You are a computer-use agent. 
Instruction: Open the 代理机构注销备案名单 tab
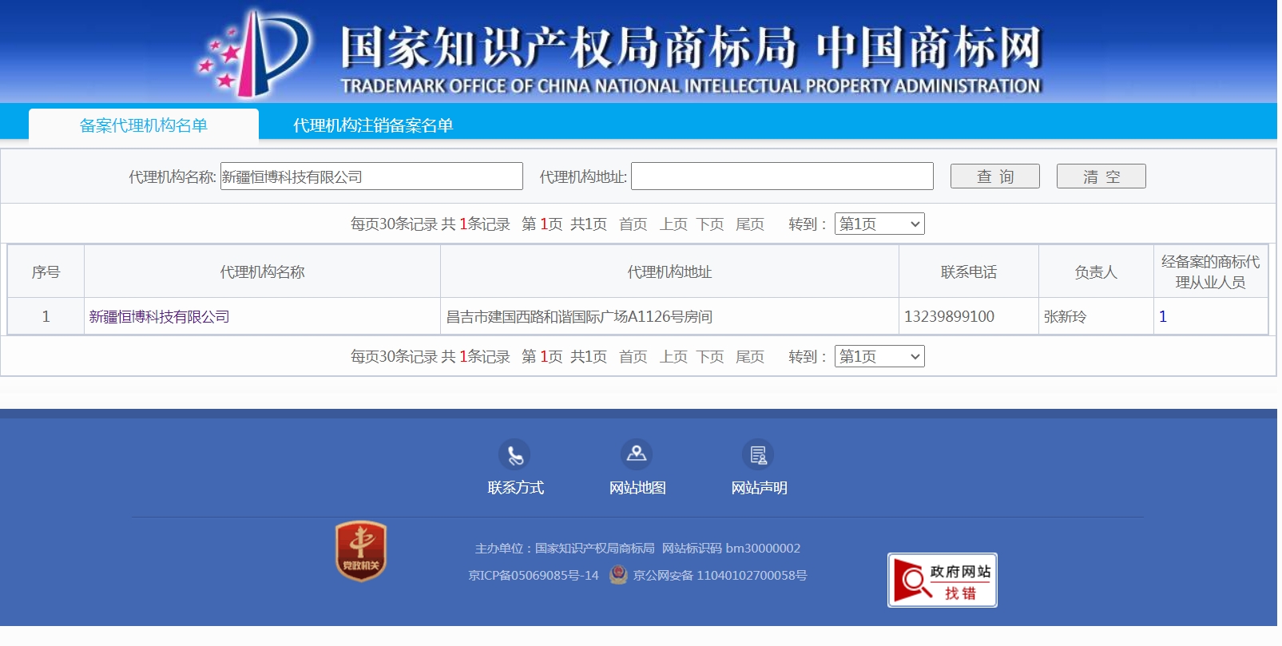pos(373,125)
